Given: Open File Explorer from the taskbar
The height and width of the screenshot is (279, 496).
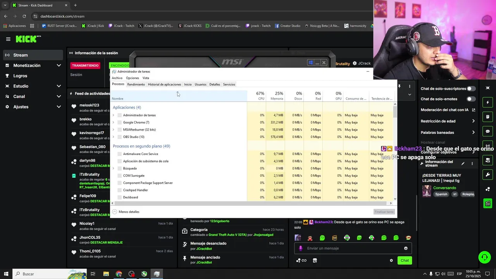Looking at the screenshot, I should (x=106, y=274).
